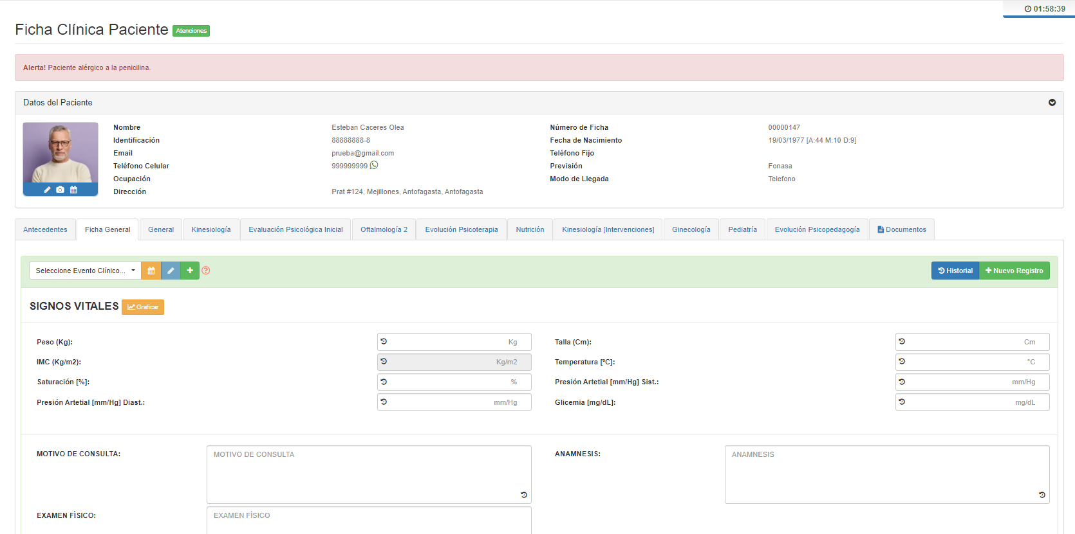Click the green plus add event button
The width and height of the screenshot is (1075, 534).
pyautogui.click(x=190, y=271)
